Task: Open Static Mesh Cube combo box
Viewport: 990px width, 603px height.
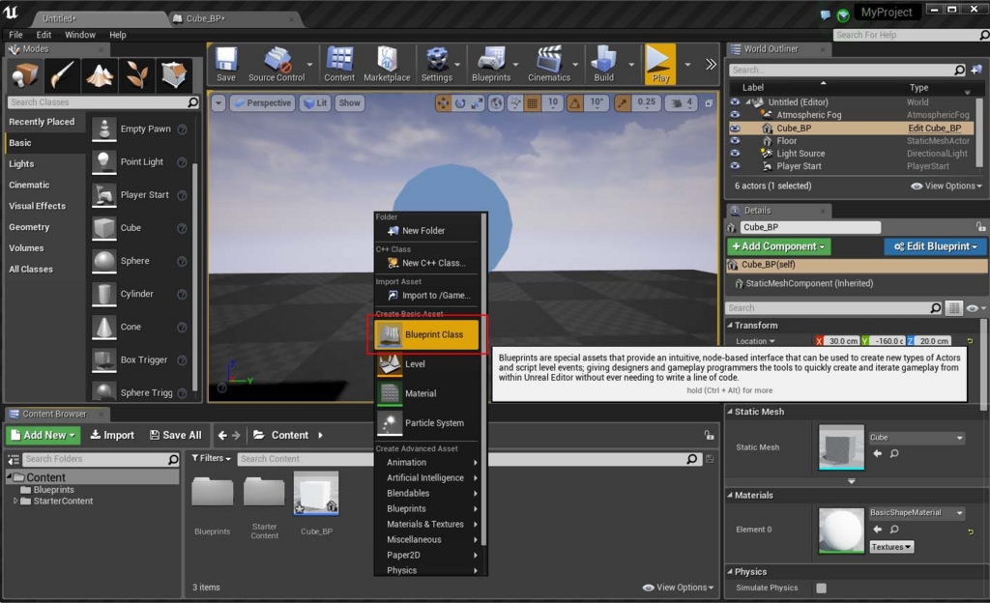Action: (917, 438)
